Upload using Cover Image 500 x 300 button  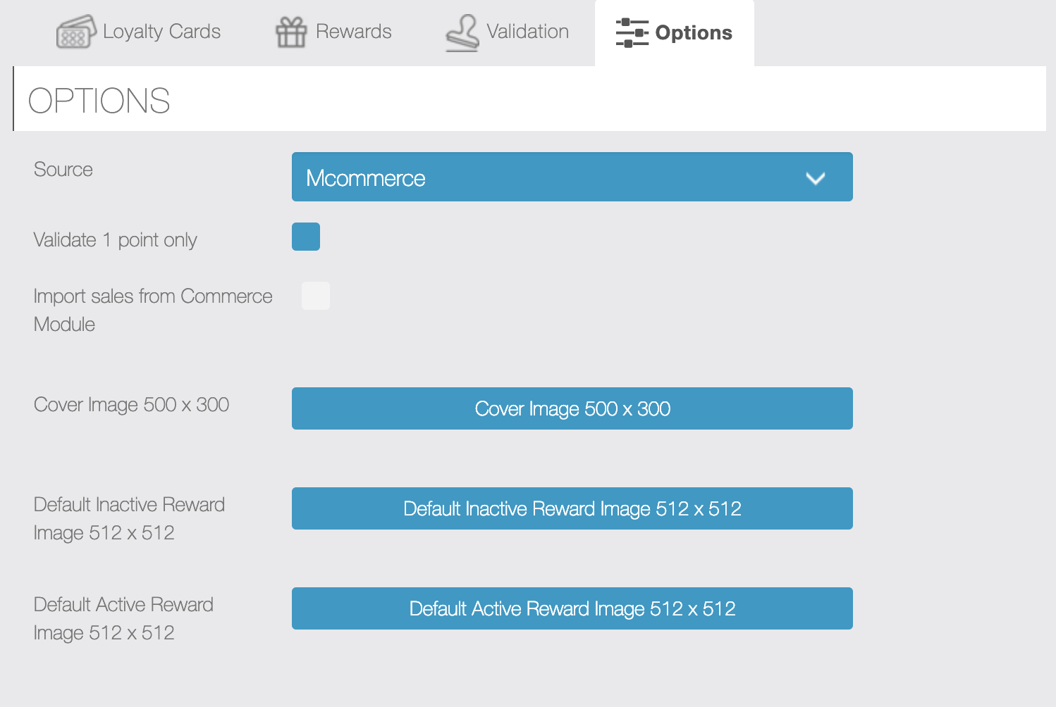(572, 408)
